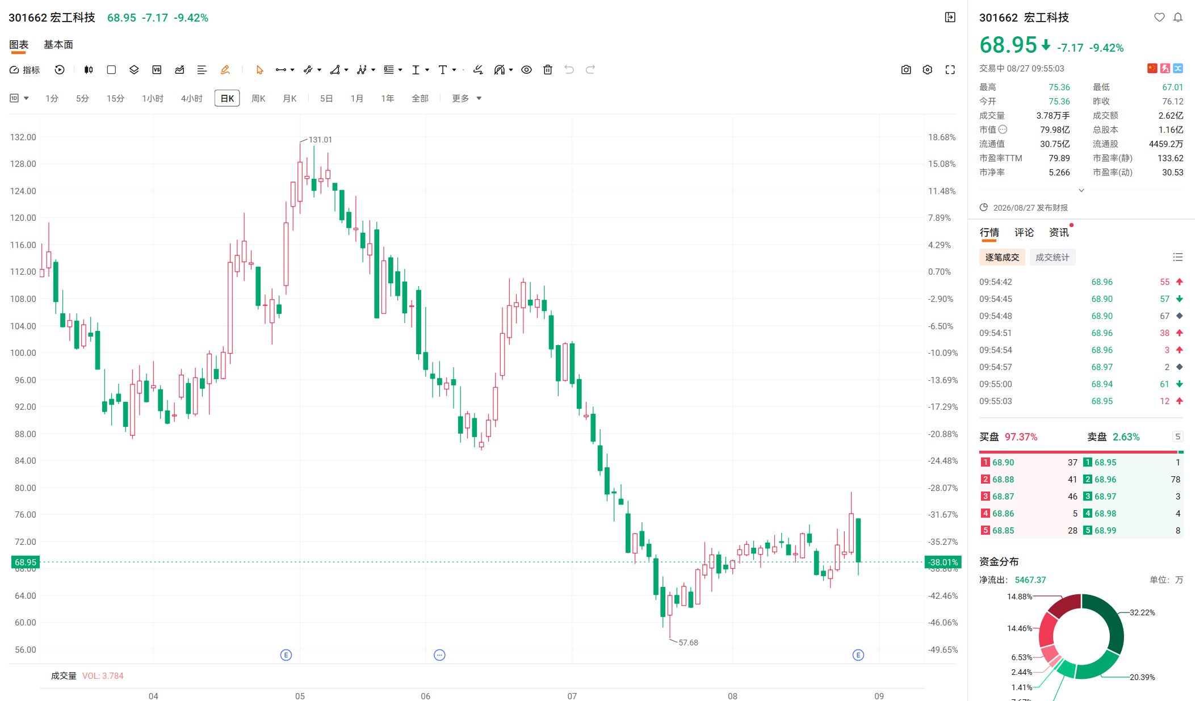Expand more quote details chevron
This screenshot has height=701, width=1195.
pyautogui.click(x=1081, y=191)
